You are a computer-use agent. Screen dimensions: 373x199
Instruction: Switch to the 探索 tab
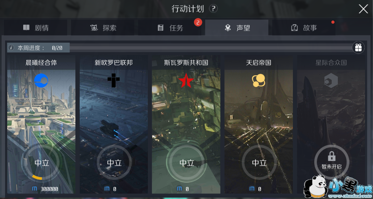[103, 28]
